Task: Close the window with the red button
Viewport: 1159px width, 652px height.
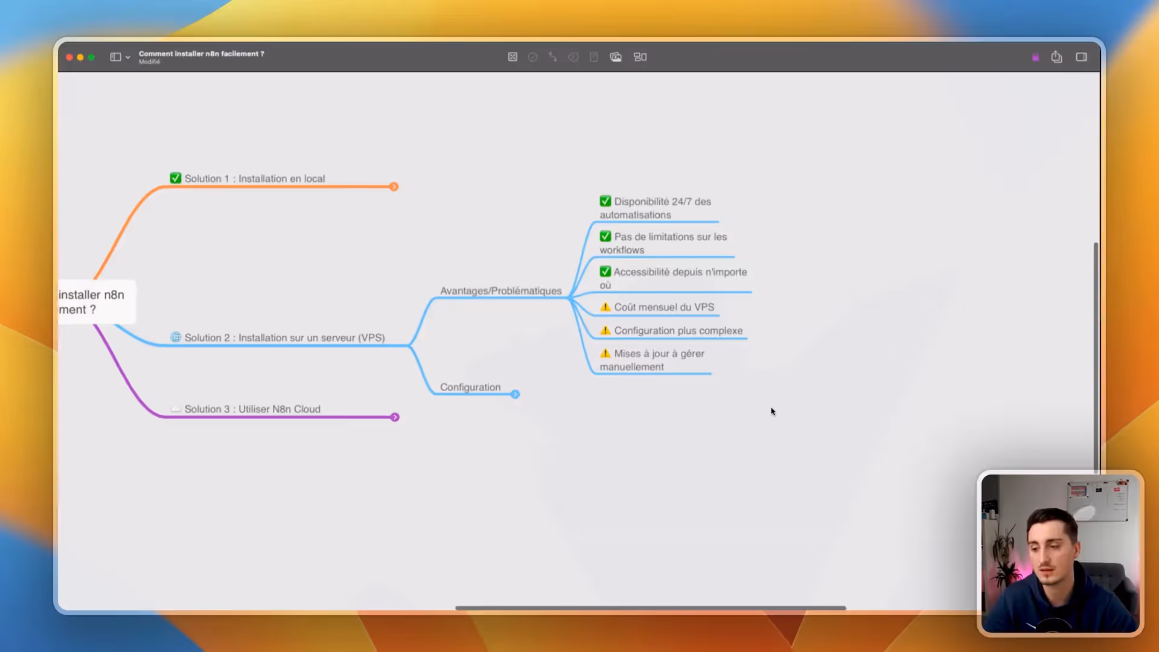Action: 69,57
